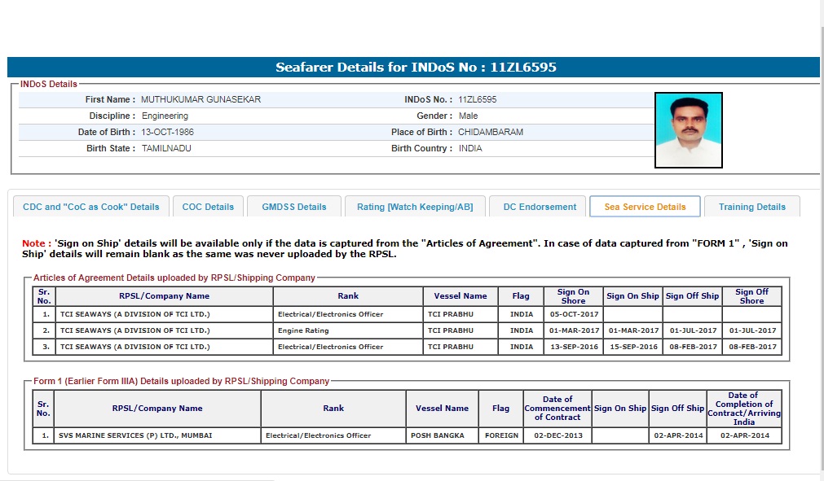
Task: Click the Sea Service Details tab
Action: [x=645, y=207]
